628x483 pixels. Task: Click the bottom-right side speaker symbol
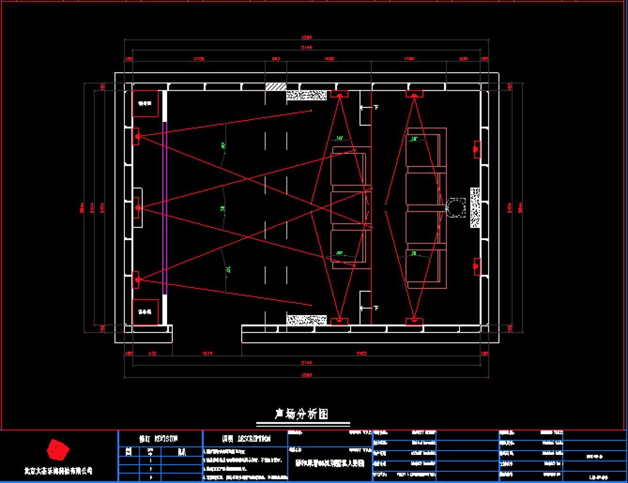[x=414, y=322]
